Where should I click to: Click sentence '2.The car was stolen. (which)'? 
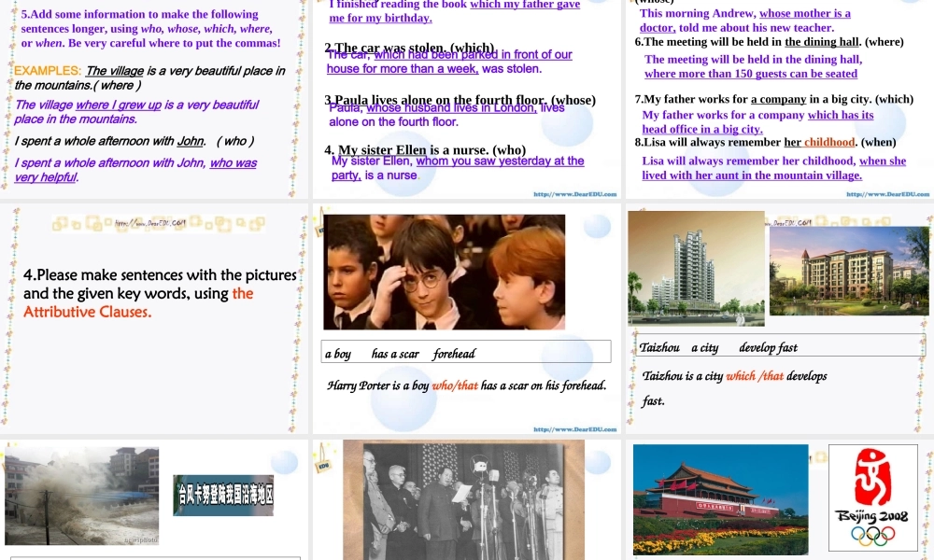tap(409, 47)
